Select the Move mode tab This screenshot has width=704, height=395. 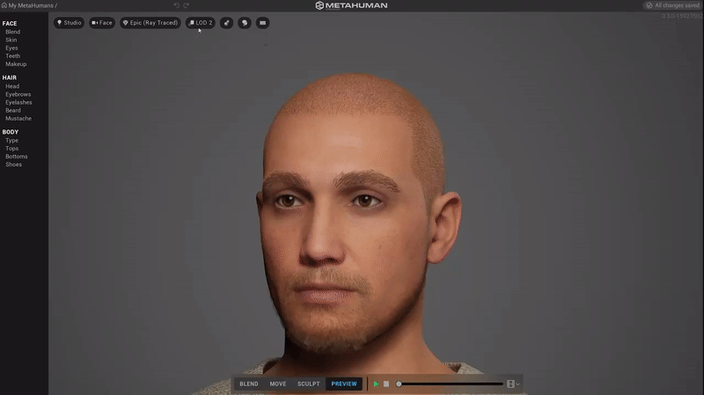[x=278, y=384]
